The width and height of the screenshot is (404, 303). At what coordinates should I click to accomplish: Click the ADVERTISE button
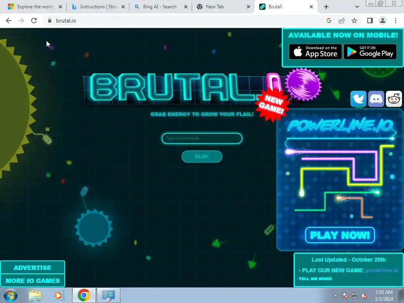(x=32, y=267)
